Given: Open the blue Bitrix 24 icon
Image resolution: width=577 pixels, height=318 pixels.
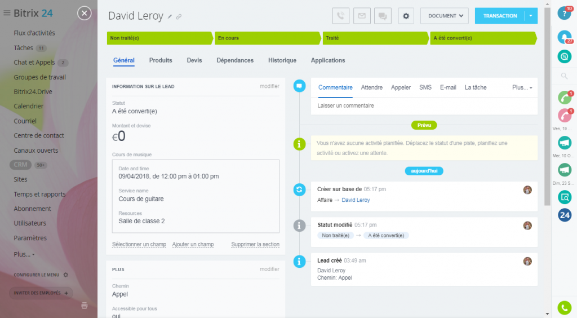Looking at the screenshot, I should pos(565,215).
